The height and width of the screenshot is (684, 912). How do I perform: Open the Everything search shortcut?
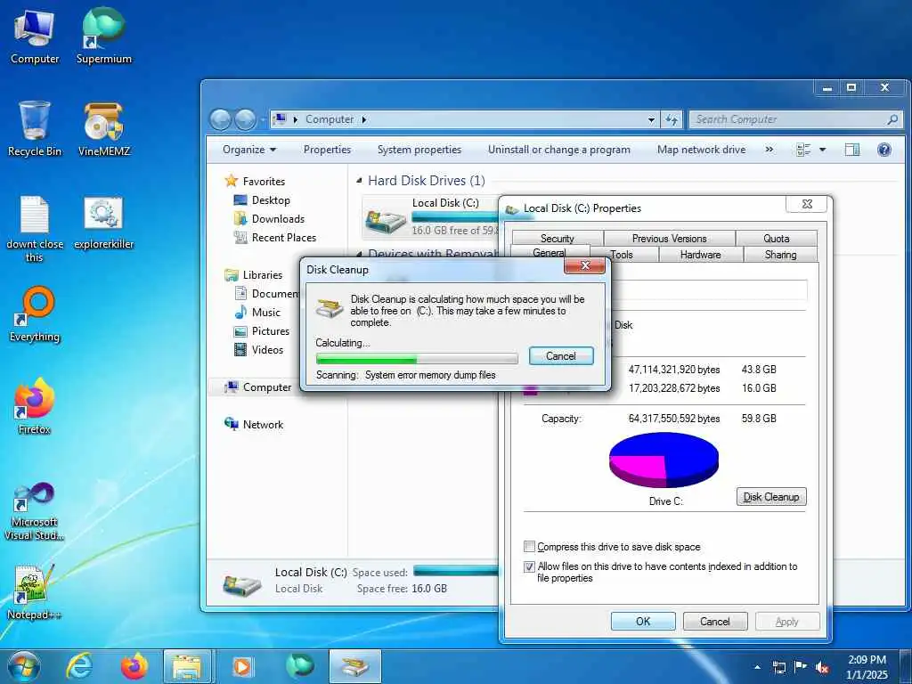click(35, 314)
